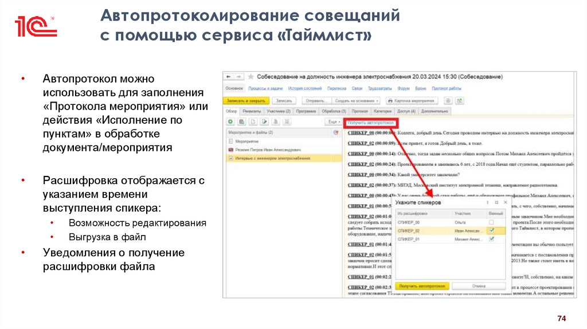
Task: Open the 'Форум' link
Action: tap(404, 88)
